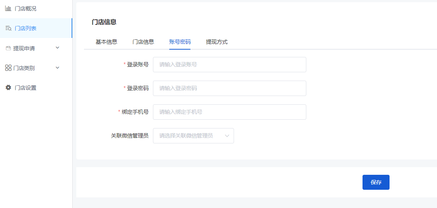This screenshot has width=437, height=208.
Task: Open the 关联微信管理员 dropdown
Action: tap(193, 136)
